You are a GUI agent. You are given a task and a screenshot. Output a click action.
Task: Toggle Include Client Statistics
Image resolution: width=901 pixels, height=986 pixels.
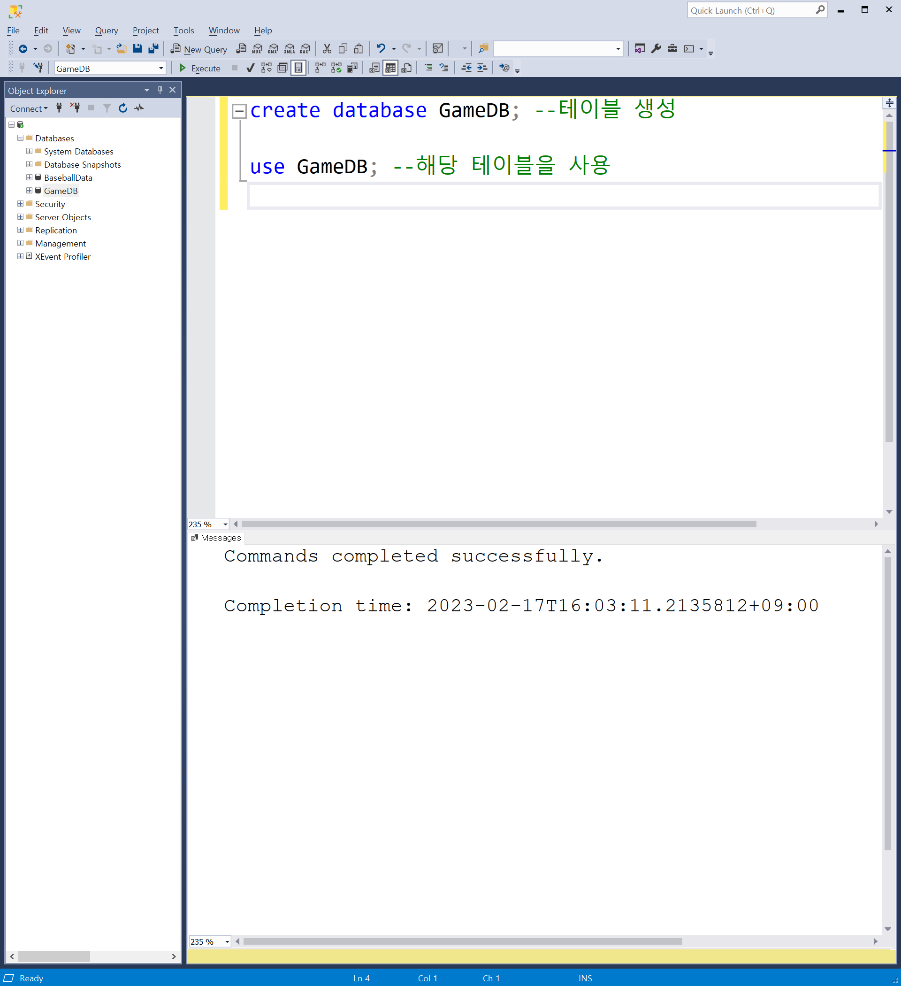pyautogui.click(x=352, y=68)
